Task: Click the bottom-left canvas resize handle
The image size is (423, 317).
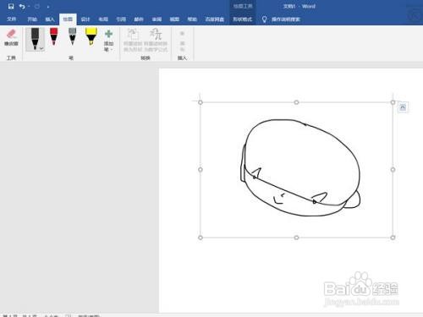Action: 201,238
